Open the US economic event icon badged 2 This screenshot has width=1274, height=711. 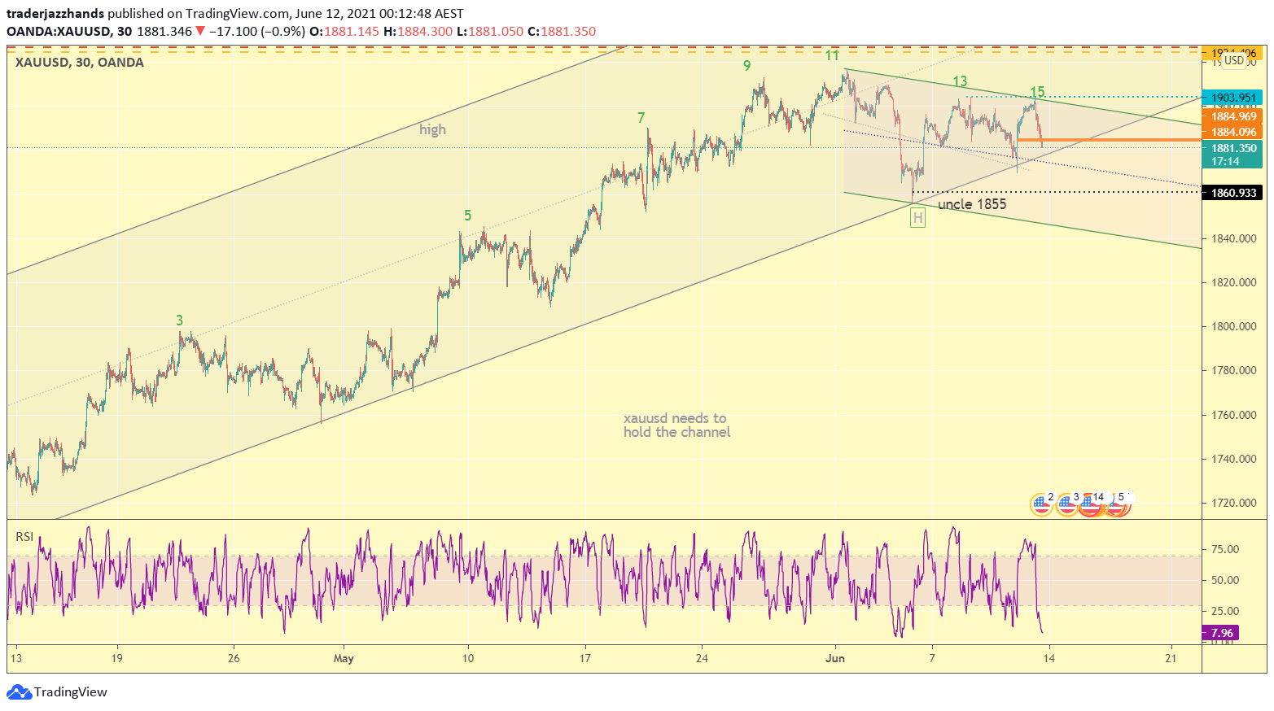(1041, 504)
